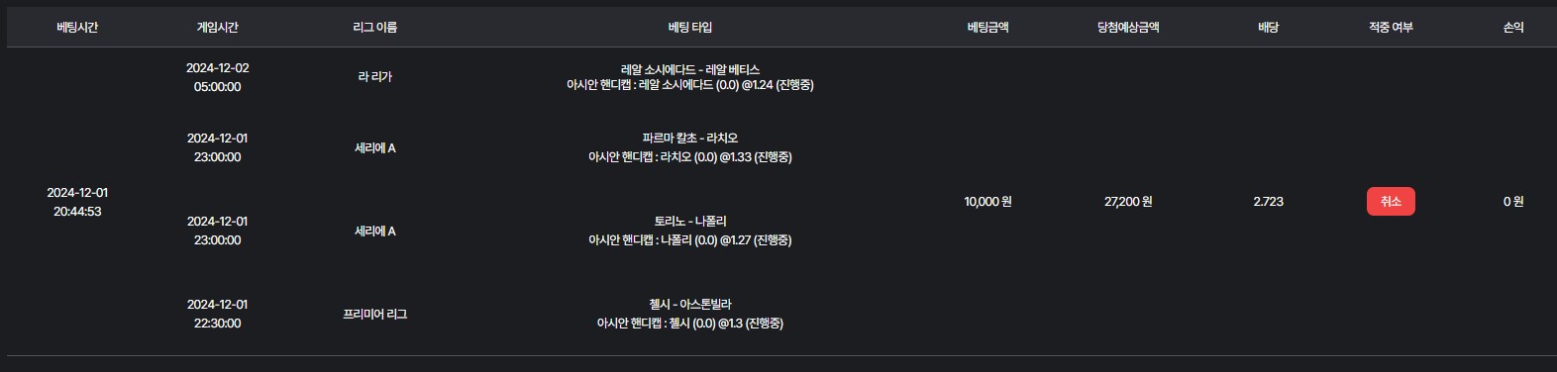Click the 베팅금액 column header
The image size is (1557, 372).
click(987, 28)
